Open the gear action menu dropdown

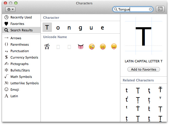[10, 9]
